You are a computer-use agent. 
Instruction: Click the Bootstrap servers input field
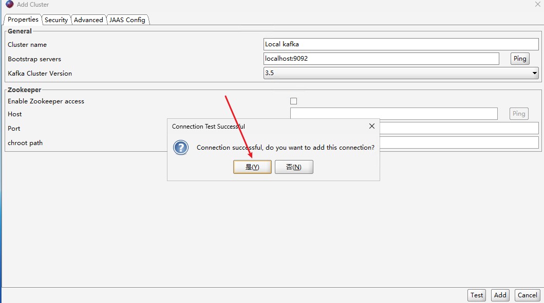pos(381,58)
